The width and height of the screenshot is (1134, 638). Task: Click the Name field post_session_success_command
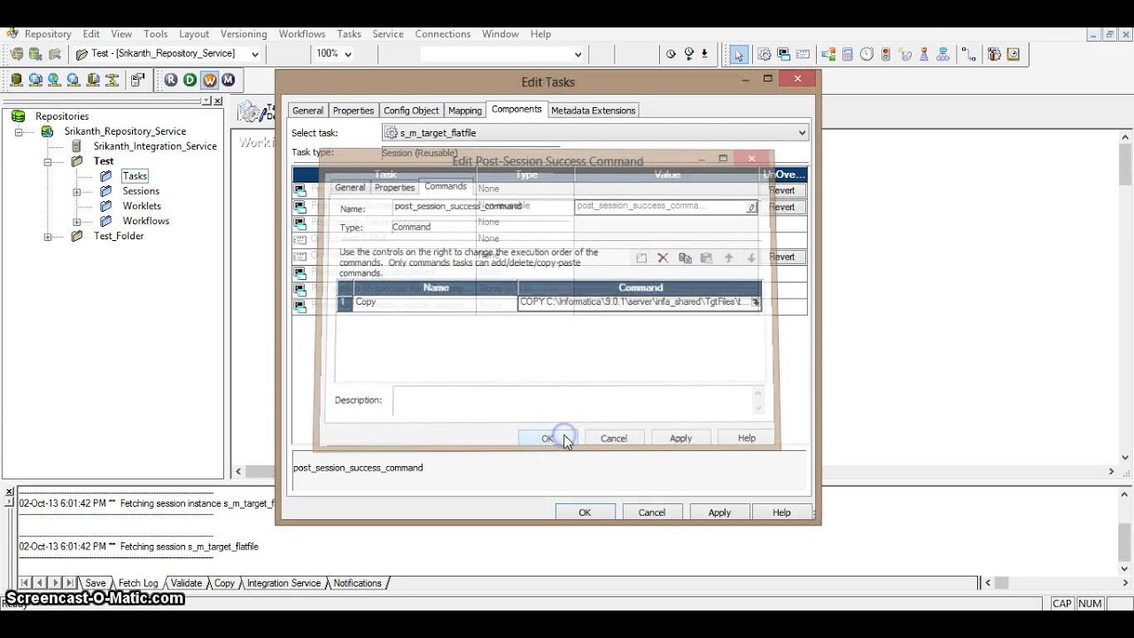(484, 206)
